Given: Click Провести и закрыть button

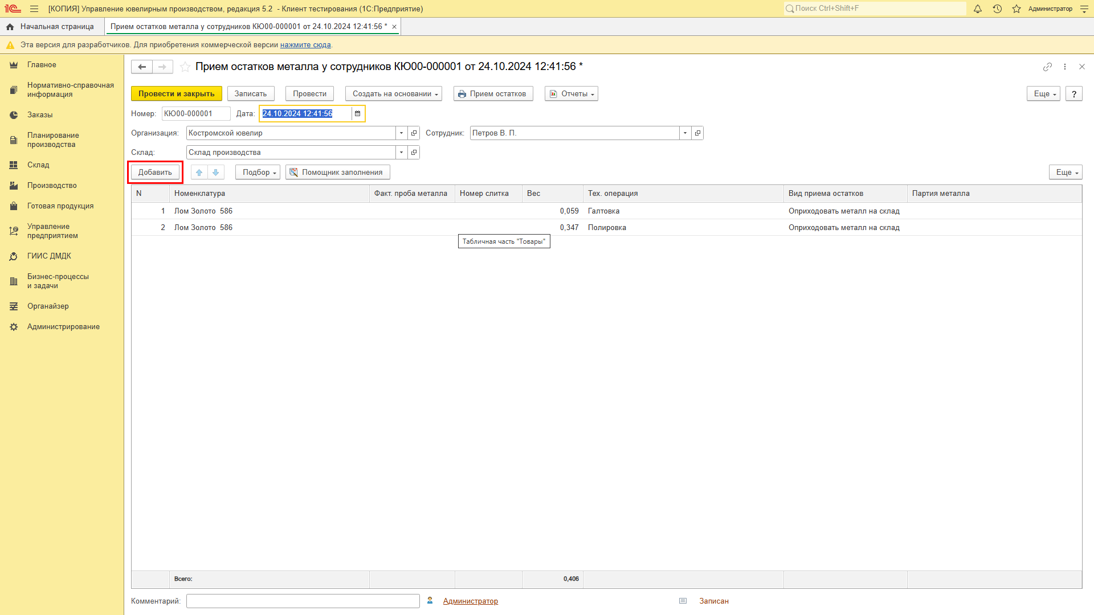Looking at the screenshot, I should [177, 94].
